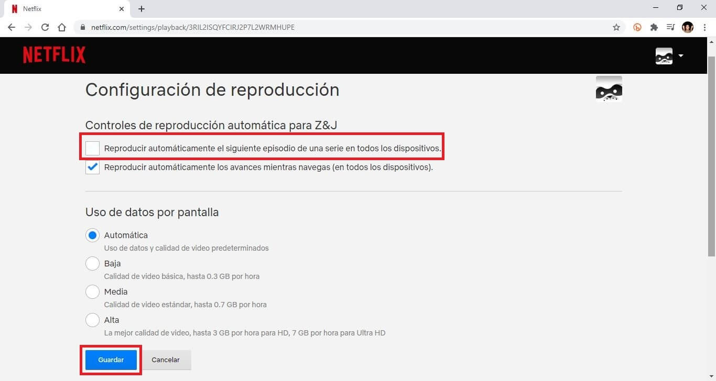Select Baja data usage option
716x381 pixels.
92,264
